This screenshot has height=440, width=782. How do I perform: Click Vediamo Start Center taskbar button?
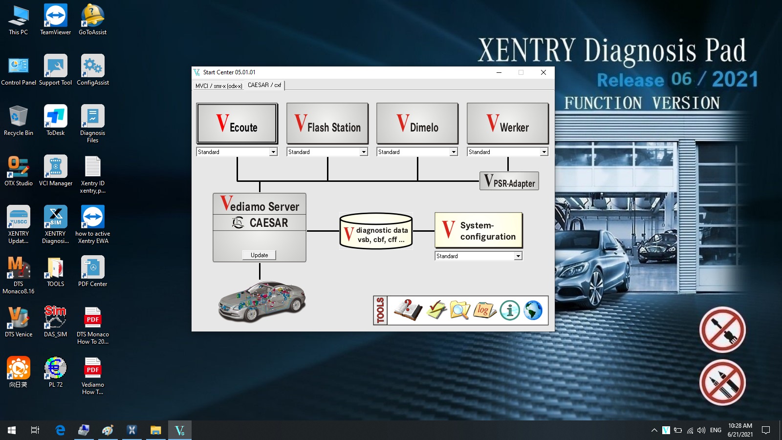(x=180, y=430)
